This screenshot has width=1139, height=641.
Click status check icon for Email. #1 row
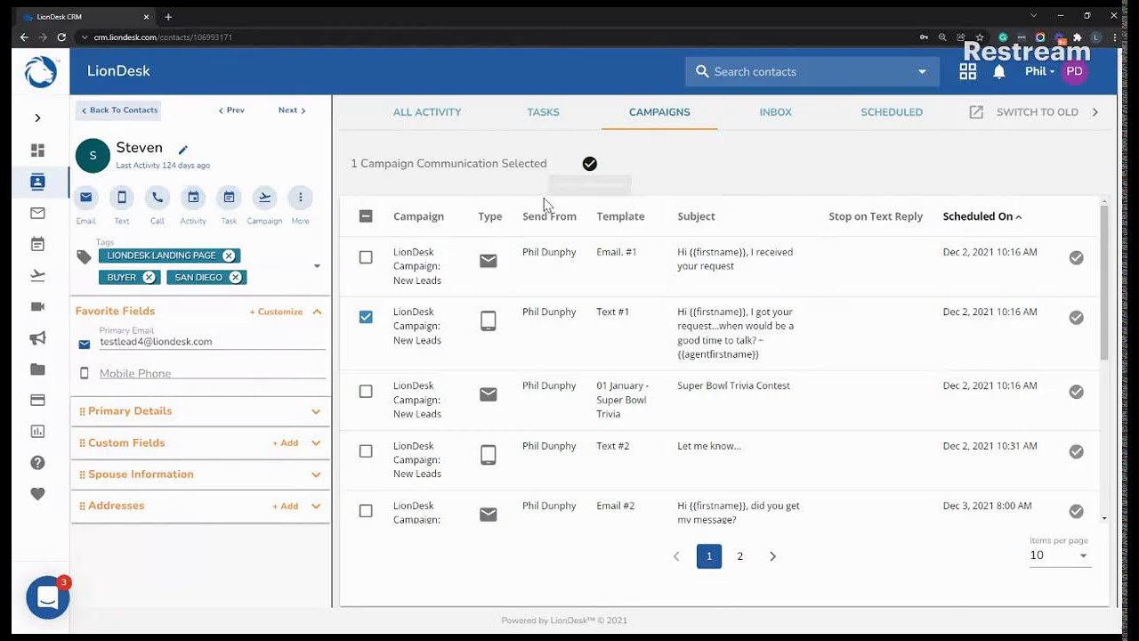pos(1076,257)
